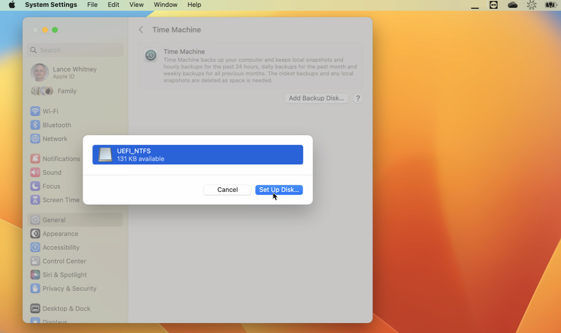Image resolution: width=561 pixels, height=333 pixels.
Task: Open Desktop & Dock settings
Action: pos(66,308)
